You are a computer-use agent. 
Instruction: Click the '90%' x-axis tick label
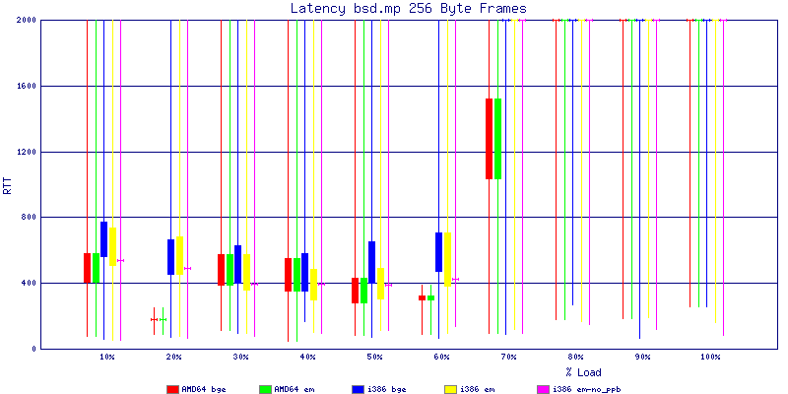643,357
